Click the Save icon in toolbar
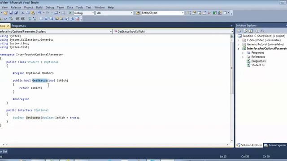Screen dimensions: 287x161 11,13
